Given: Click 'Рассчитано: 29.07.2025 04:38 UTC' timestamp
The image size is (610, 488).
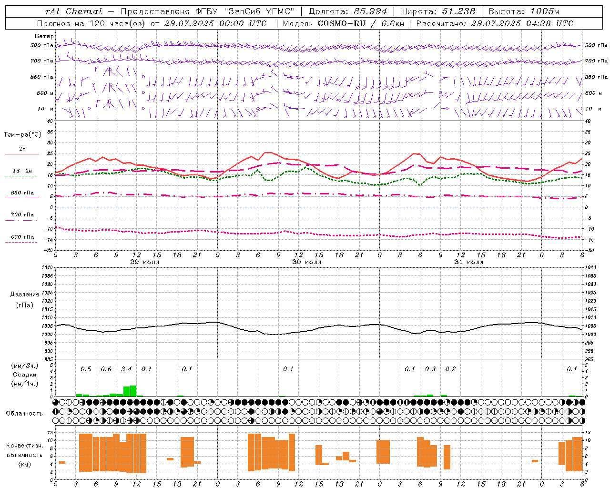Looking at the screenshot, I should (x=495, y=23).
